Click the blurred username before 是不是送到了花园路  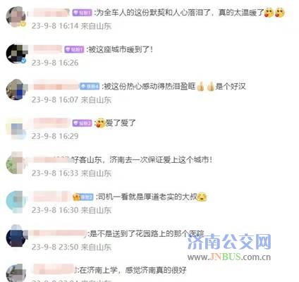point(58,233)
